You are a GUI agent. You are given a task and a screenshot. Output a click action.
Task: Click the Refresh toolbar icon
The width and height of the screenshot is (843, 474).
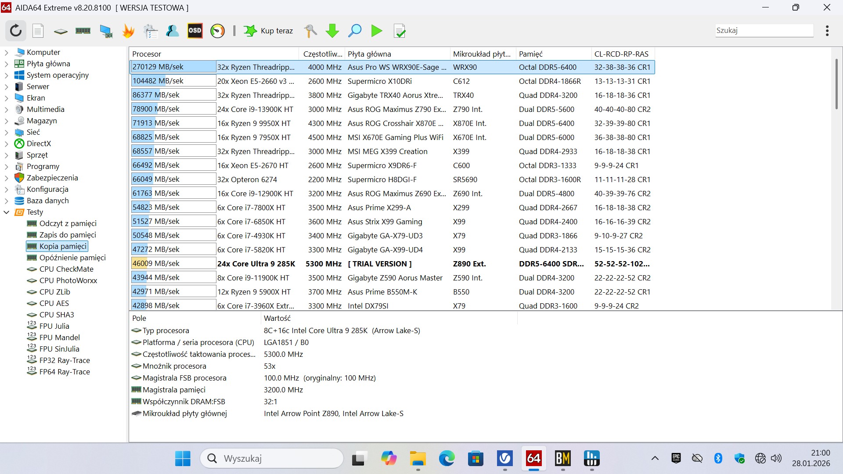tap(16, 31)
